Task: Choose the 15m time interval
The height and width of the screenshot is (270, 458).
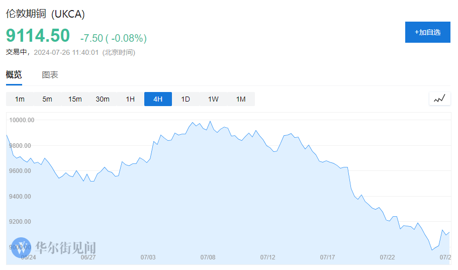Action: point(75,99)
